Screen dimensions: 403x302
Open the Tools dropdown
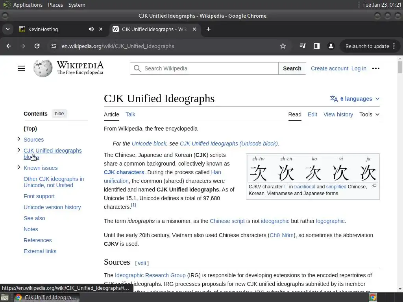[369, 114]
